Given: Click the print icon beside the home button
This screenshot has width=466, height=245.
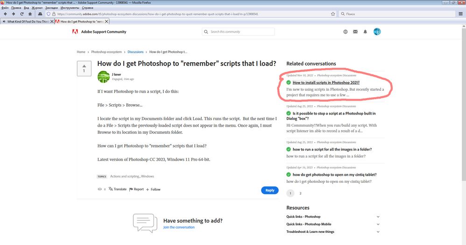Looking at the screenshot, I should click(40, 14).
